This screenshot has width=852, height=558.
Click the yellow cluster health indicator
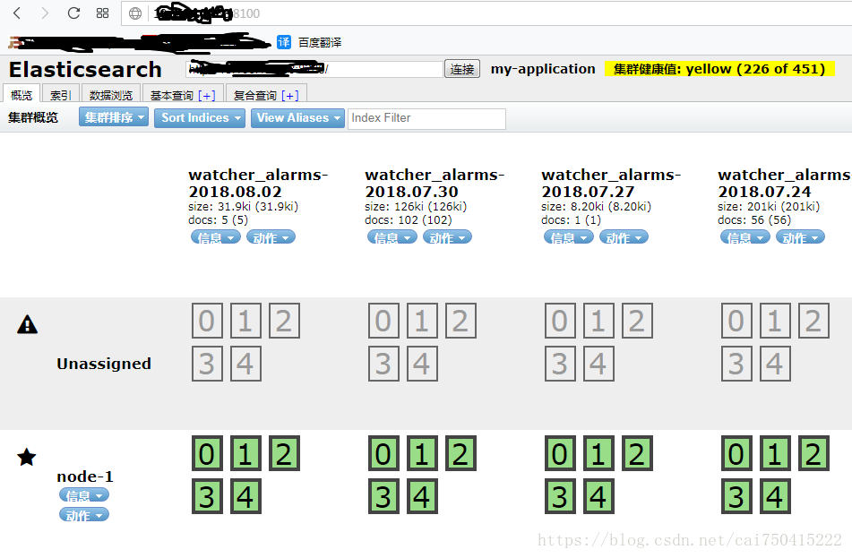tap(719, 69)
